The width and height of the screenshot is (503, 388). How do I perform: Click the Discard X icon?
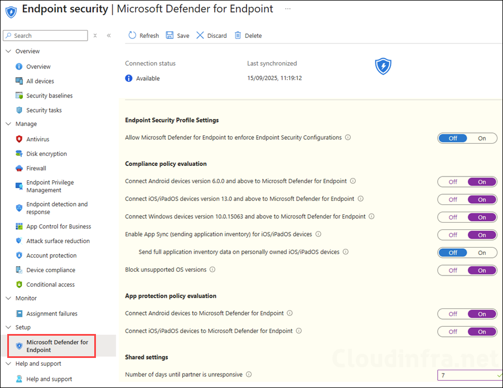[200, 35]
